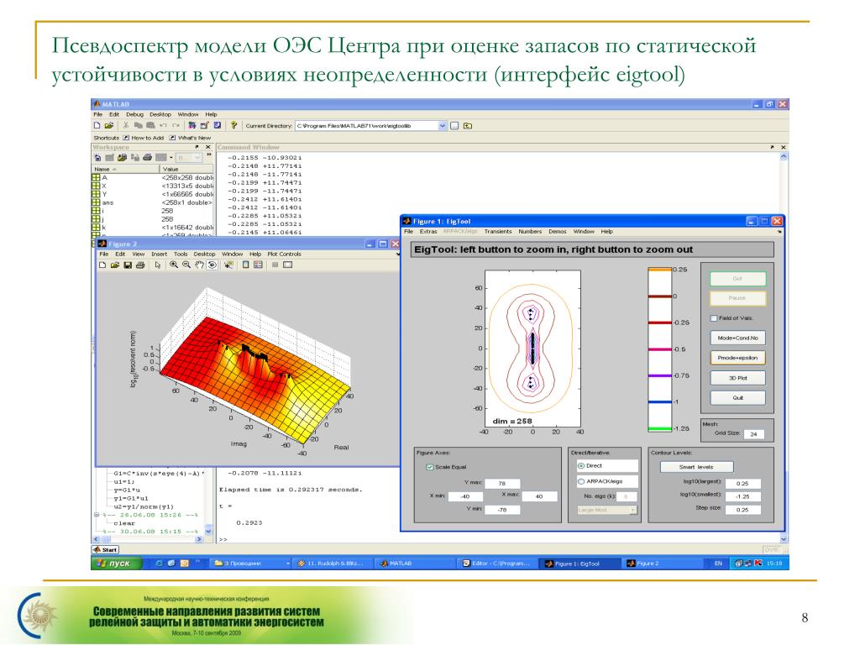Expand Workspace toolbar overflow chevron
Image resolution: width=860 pixels, height=645 pixels.
208,155
